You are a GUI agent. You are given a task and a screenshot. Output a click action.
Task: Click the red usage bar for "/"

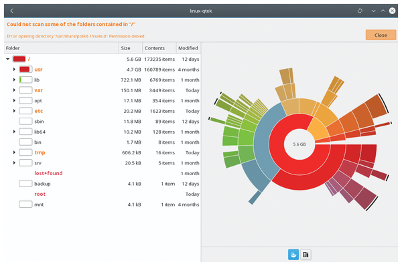click(x=19, y=59)
